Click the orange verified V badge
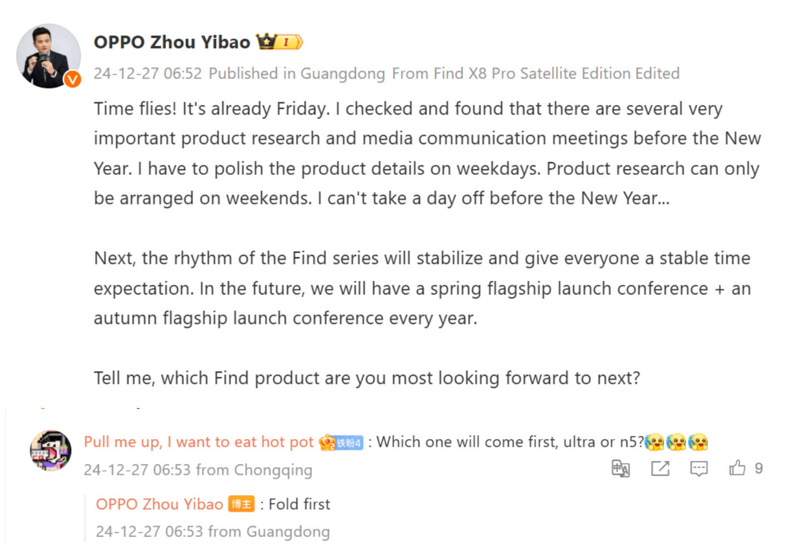This screenshot has width=811, height=550. [72, 80]
